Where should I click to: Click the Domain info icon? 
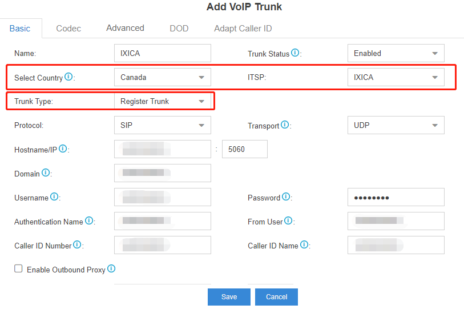click(46, 173)
